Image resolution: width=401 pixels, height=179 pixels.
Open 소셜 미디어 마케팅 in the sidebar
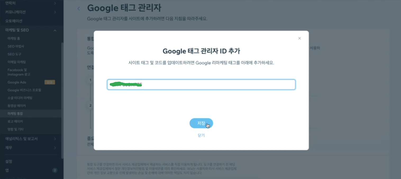tap(20, 98)
